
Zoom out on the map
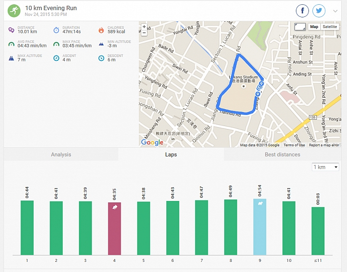click(144, 33)
